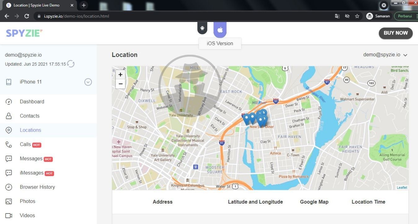Open Chrome's tab search dropdown arrow

coord(384,5)
